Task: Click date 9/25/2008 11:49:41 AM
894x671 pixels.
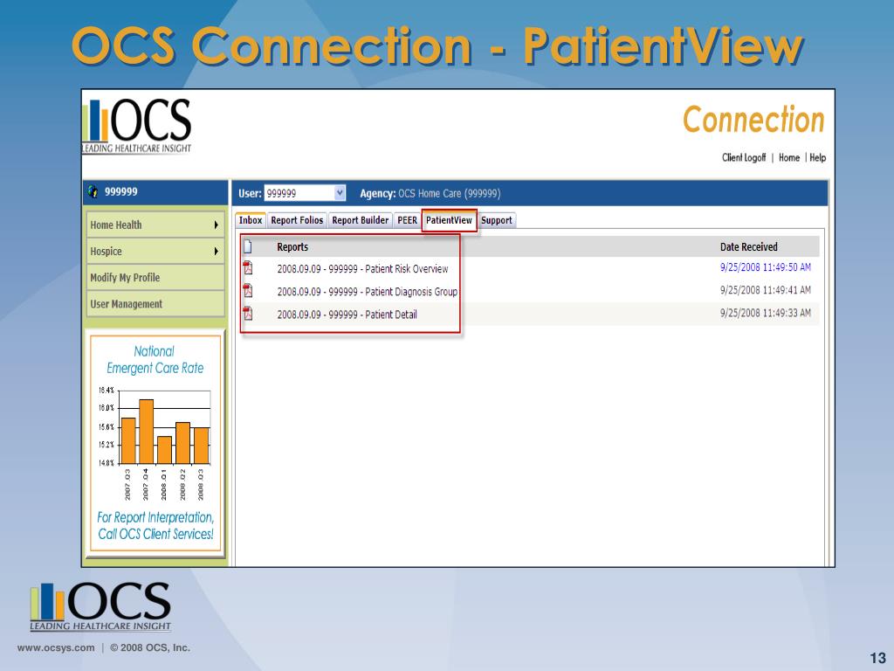Action: coord(765,290)
